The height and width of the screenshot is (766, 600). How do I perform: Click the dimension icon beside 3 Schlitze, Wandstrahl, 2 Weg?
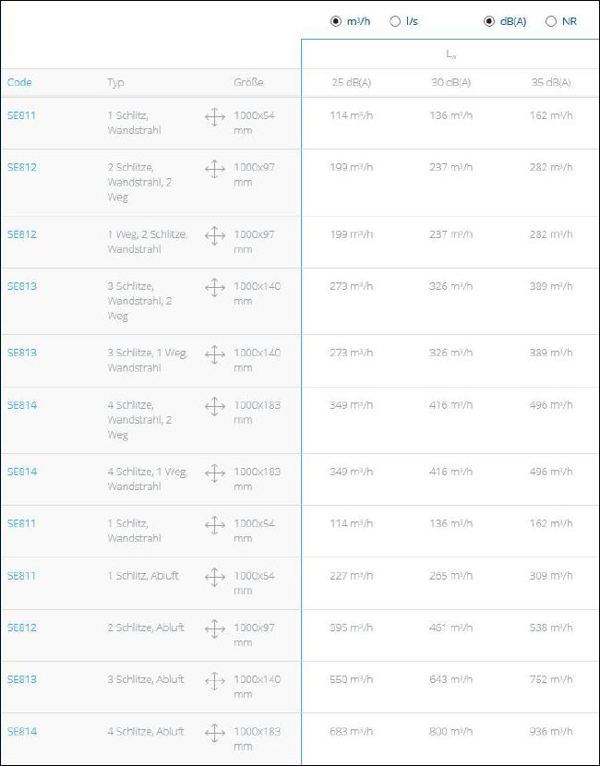[215, 288]
